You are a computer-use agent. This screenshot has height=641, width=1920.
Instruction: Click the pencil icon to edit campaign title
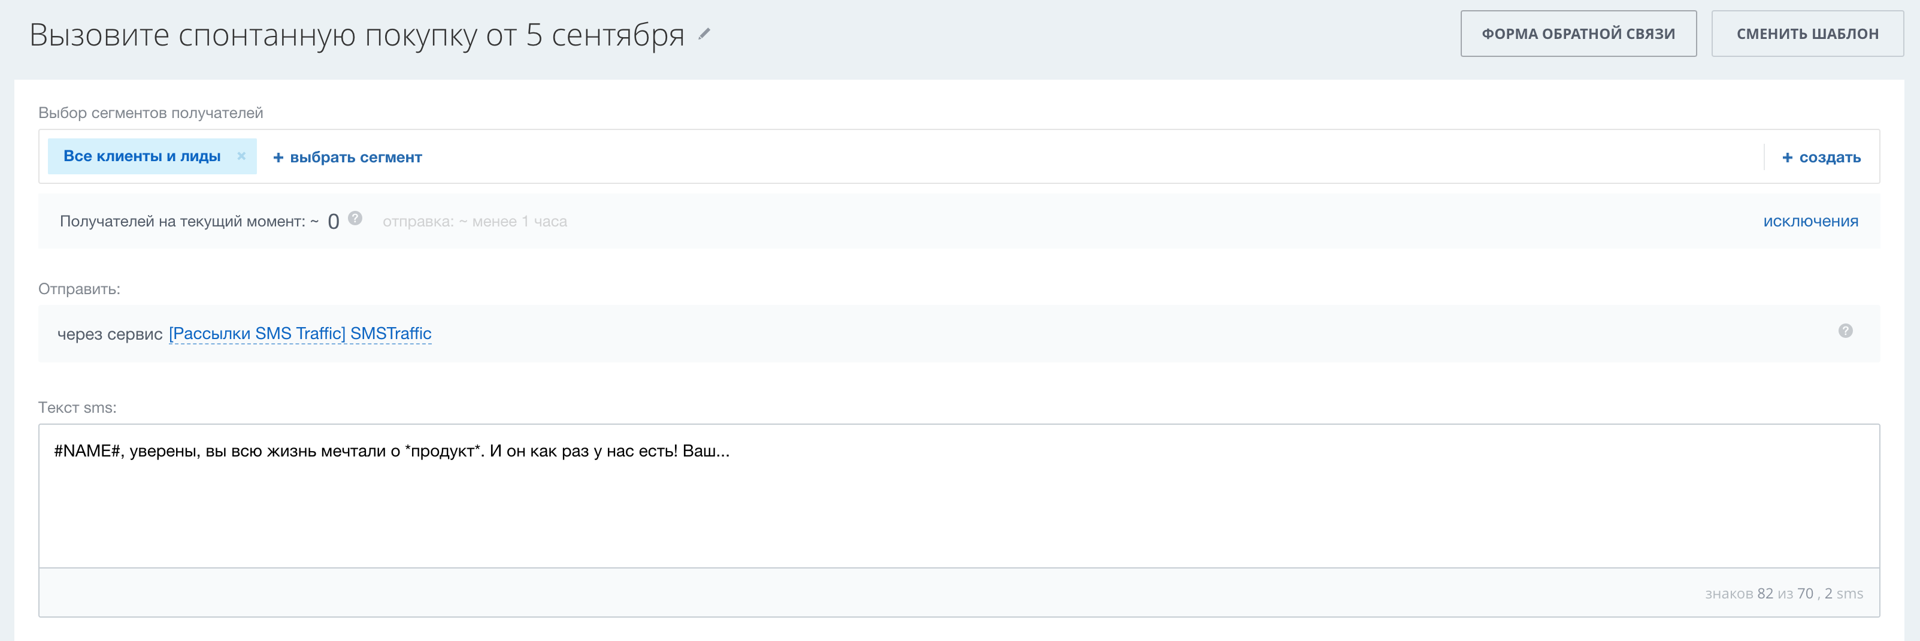[704, 34]
